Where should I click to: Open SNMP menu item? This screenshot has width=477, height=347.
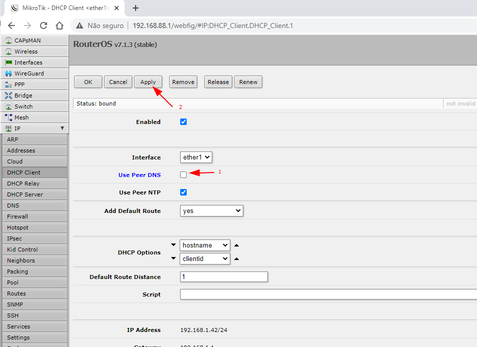pyautogui.click(x=35, y=304)
